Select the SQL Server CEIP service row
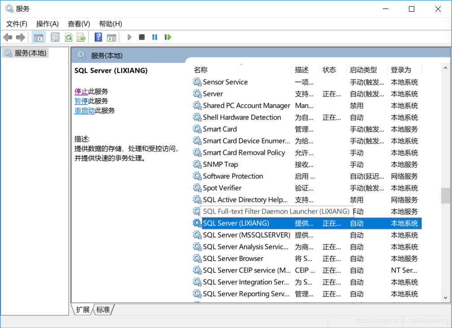 point(307,270)
